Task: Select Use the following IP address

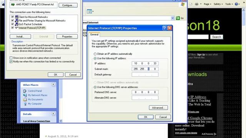Action: (95, 59)
